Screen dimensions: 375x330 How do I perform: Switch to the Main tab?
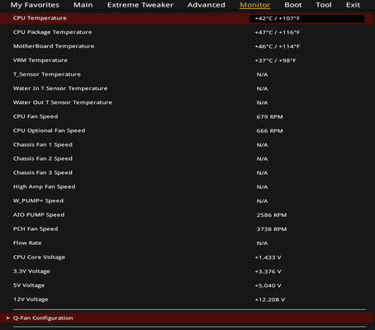(83, 5)
